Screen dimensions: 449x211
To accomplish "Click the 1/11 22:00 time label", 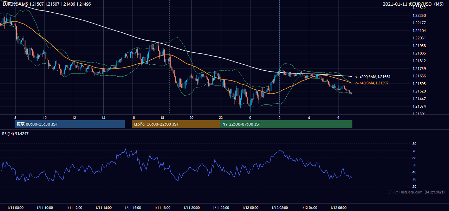I will click(221, 207).
